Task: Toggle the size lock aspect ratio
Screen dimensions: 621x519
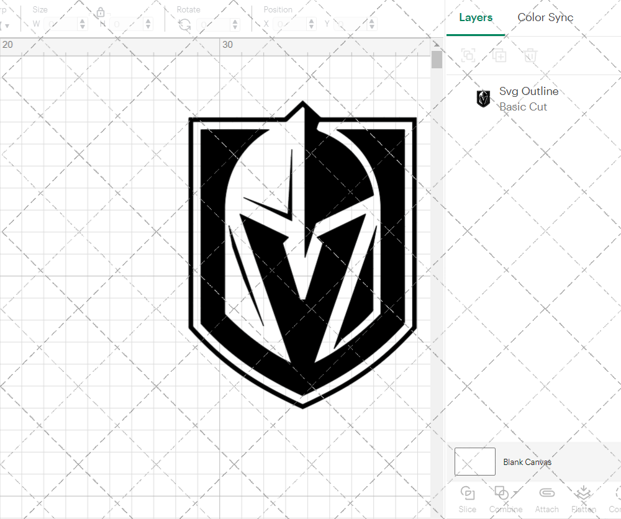Action: (101, 12)
